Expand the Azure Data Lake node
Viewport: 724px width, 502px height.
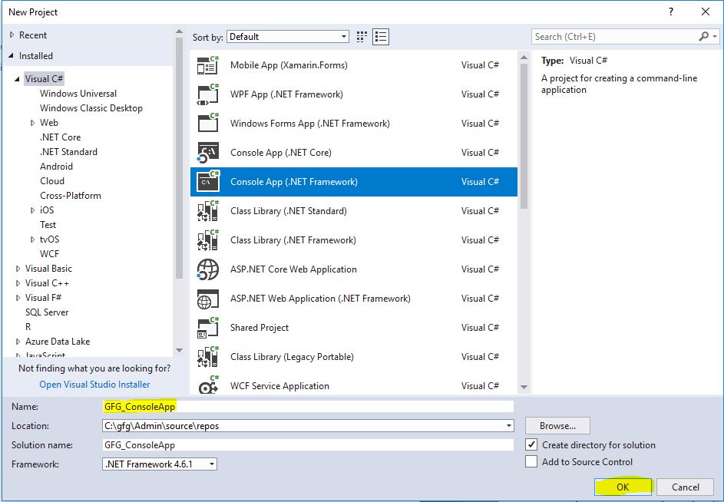point(18,342)
